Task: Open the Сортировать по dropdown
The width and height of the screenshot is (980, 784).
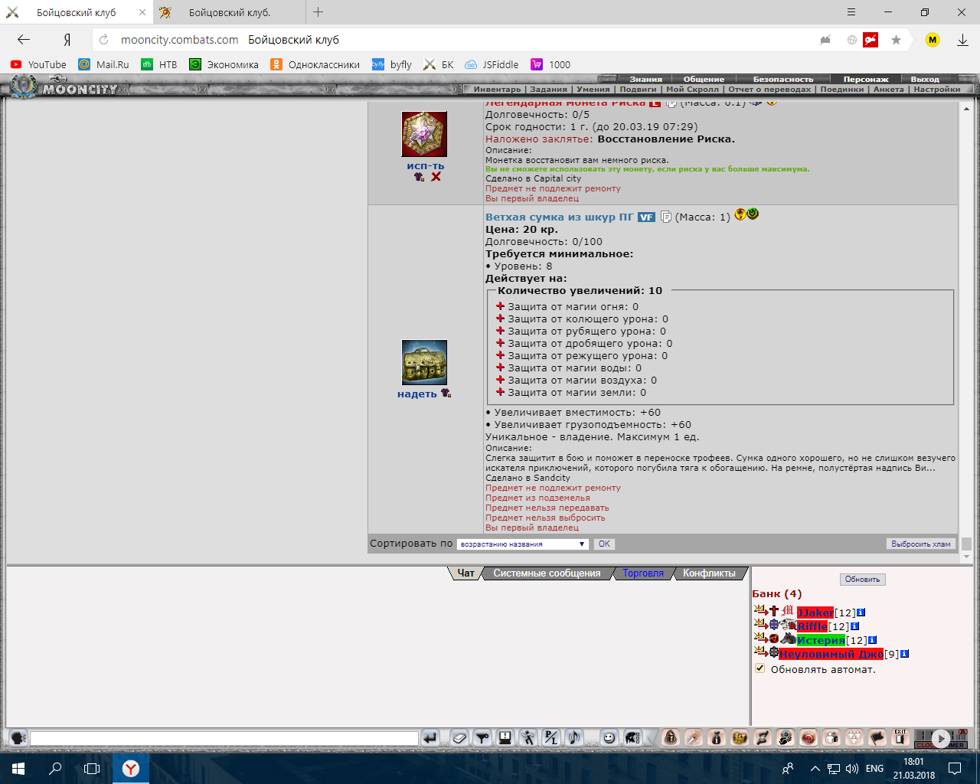Action: click(522, 544)
